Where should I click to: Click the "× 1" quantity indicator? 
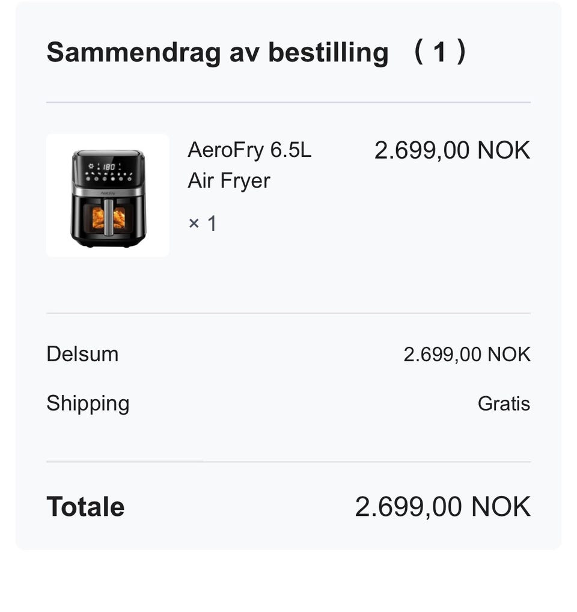(x=202, y=224)
